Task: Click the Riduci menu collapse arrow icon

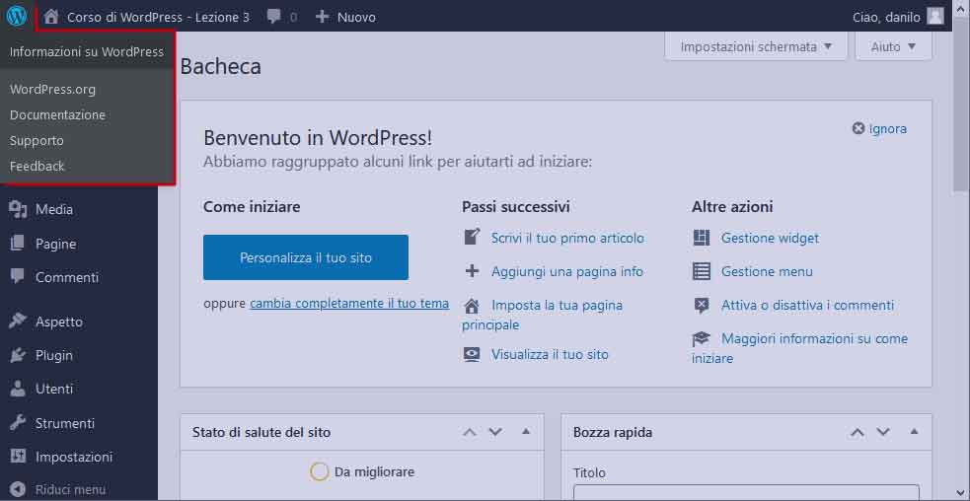Action: pos(18,489)
